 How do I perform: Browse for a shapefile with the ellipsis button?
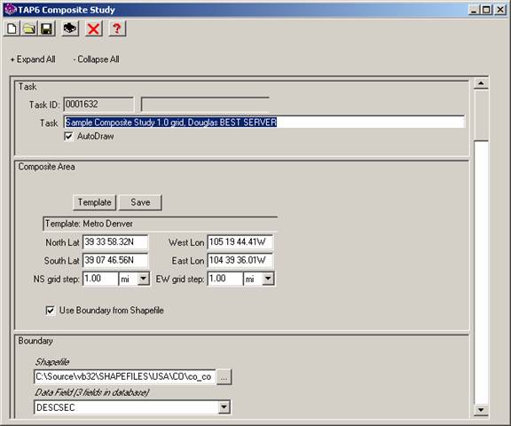click(x=224, y=377)
